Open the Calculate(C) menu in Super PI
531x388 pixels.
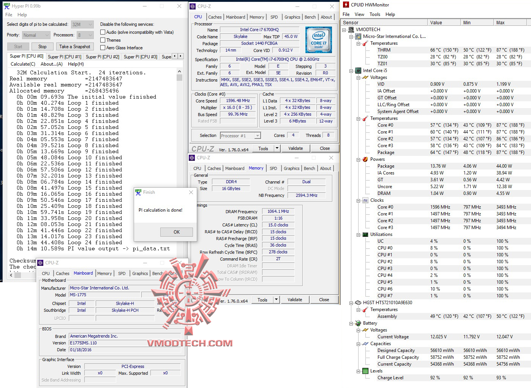[x=23, y=64]
